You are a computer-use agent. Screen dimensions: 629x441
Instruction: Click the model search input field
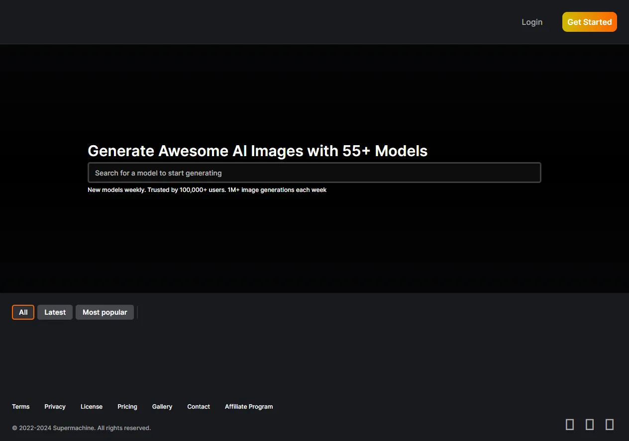[314, 173]
